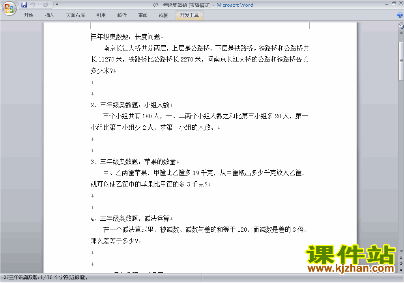Click the line starting 在一个减法算式里

205,229
